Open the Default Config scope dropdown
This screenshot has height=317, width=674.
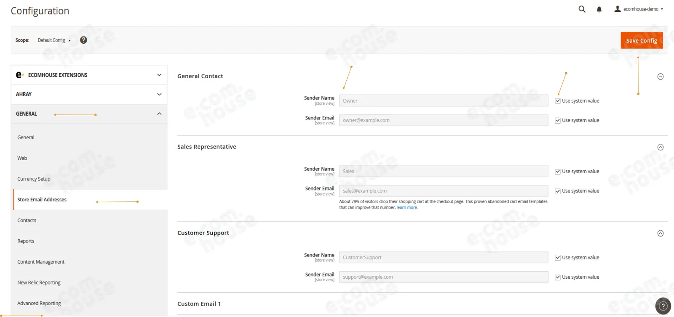pos(54,40)
